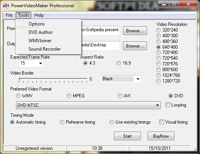Click the 15/10/2011 date in status bar
200x154 pixels.
coord(160,148)
